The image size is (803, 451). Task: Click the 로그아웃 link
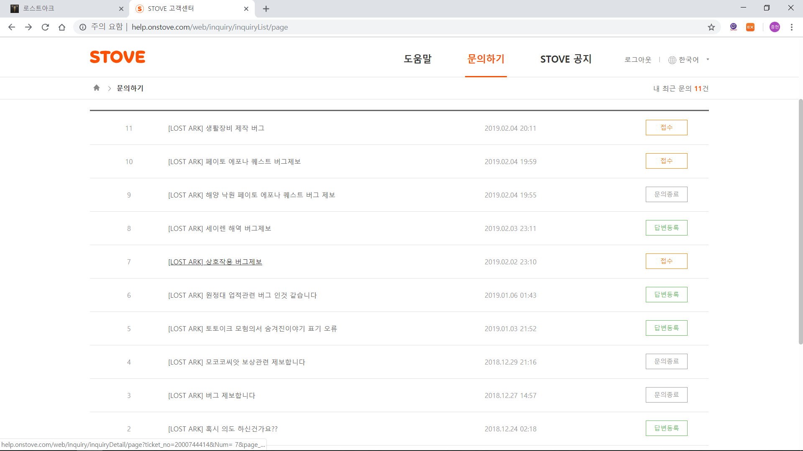point(638,60)
